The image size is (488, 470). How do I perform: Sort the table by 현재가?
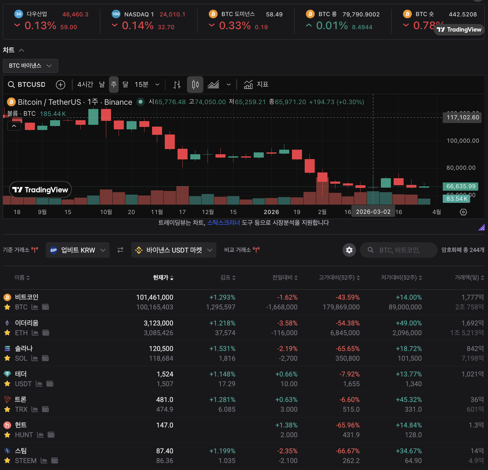163,278
